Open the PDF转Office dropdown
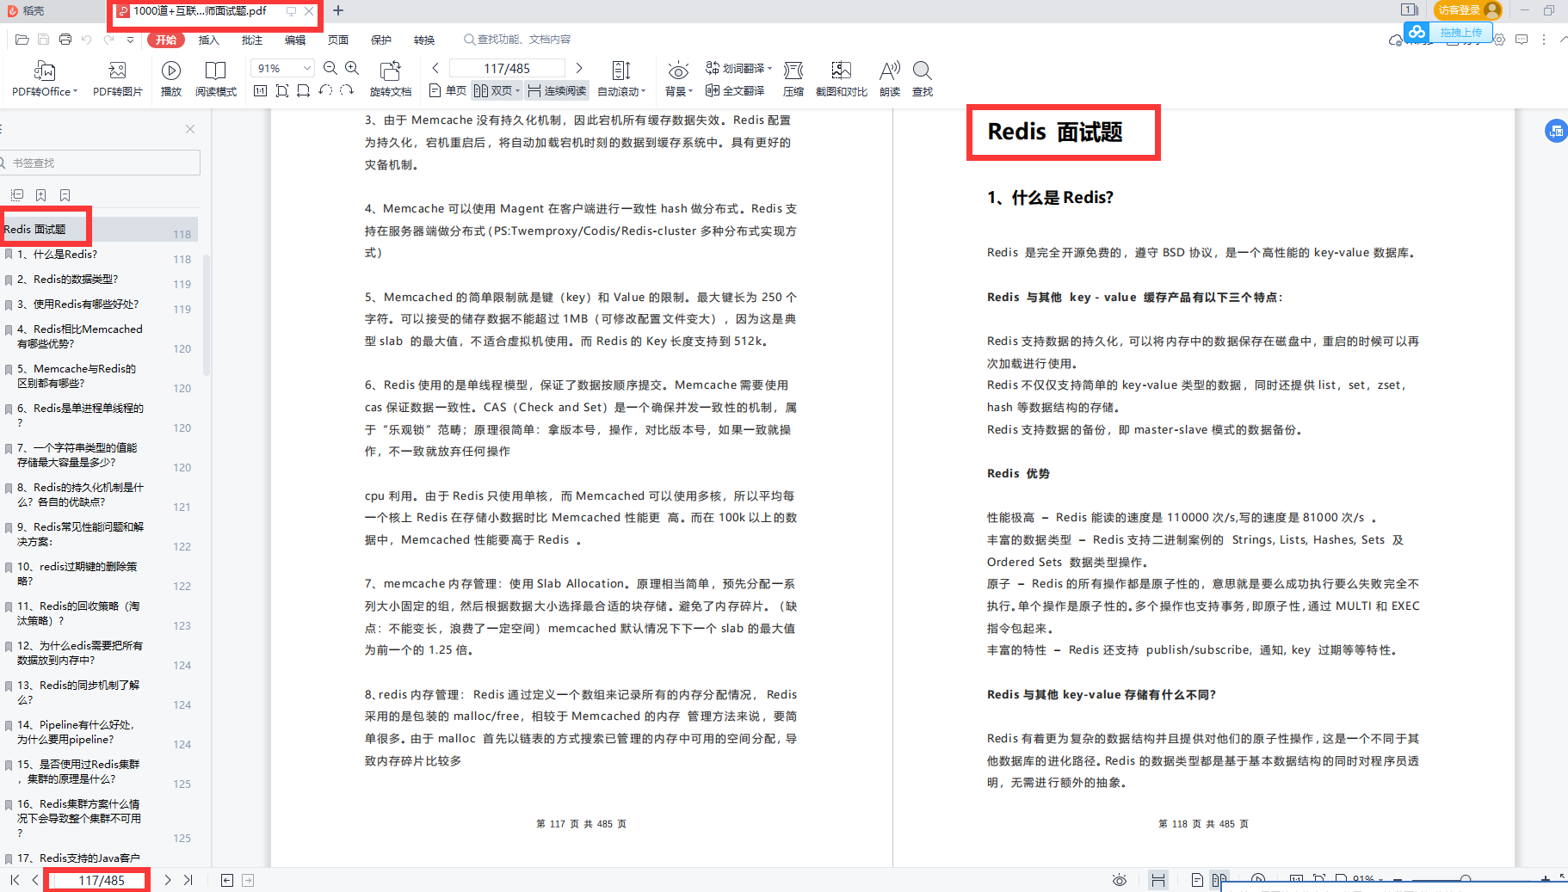 pyautogui.click(x=45, y=78)
